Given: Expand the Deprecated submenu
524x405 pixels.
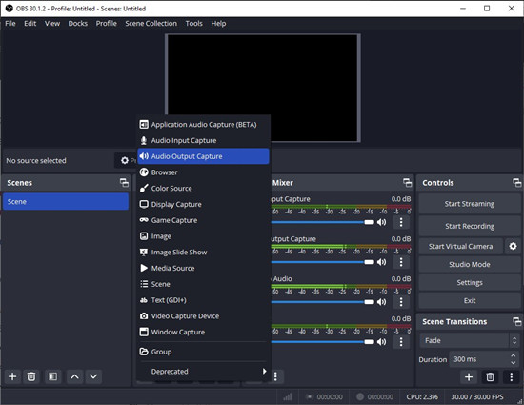Looking at the screenshot, I should click(203, 372).
